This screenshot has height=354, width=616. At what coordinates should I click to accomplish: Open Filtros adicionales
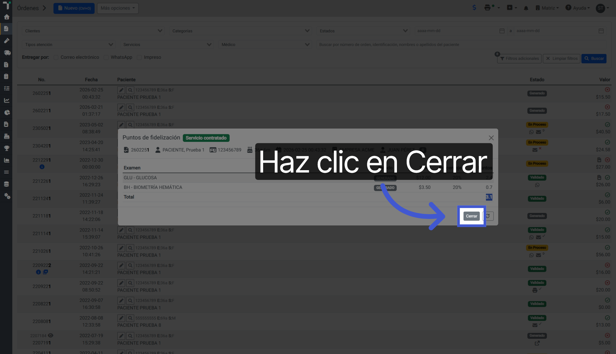(519, 58)
